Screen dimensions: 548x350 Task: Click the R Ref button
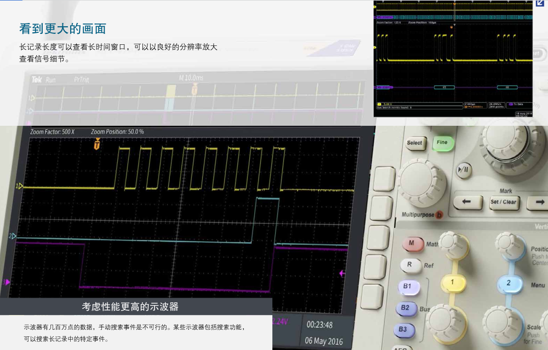click(x=410, y=265)
